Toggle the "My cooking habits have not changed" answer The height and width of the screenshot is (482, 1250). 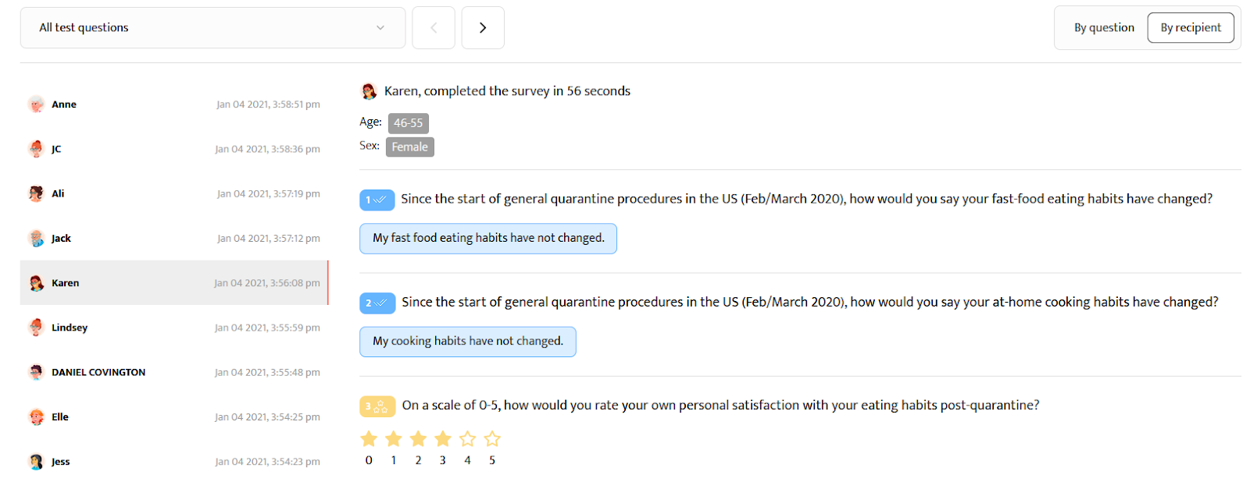tap(467, 341)
